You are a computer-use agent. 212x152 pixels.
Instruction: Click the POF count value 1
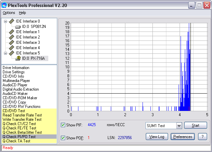[x=89, y=138]
